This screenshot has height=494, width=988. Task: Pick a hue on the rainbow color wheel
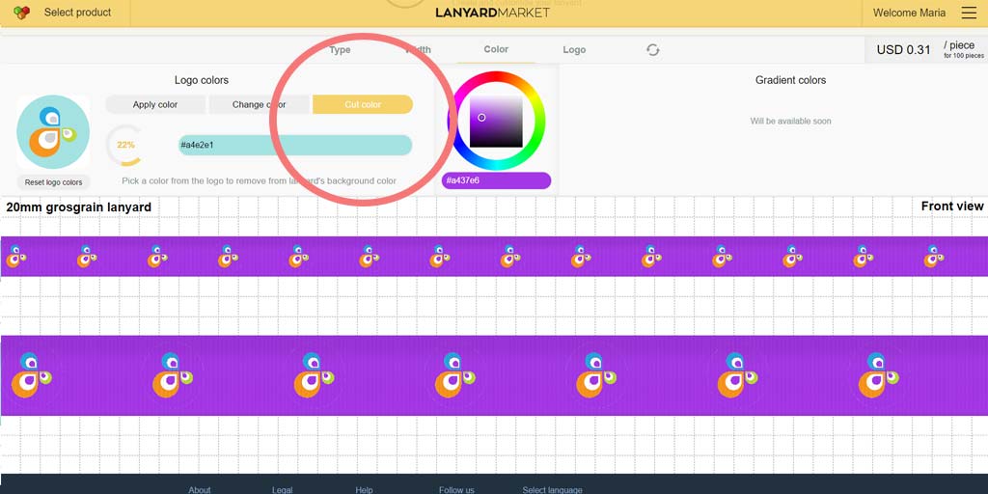tap(496, 77)
